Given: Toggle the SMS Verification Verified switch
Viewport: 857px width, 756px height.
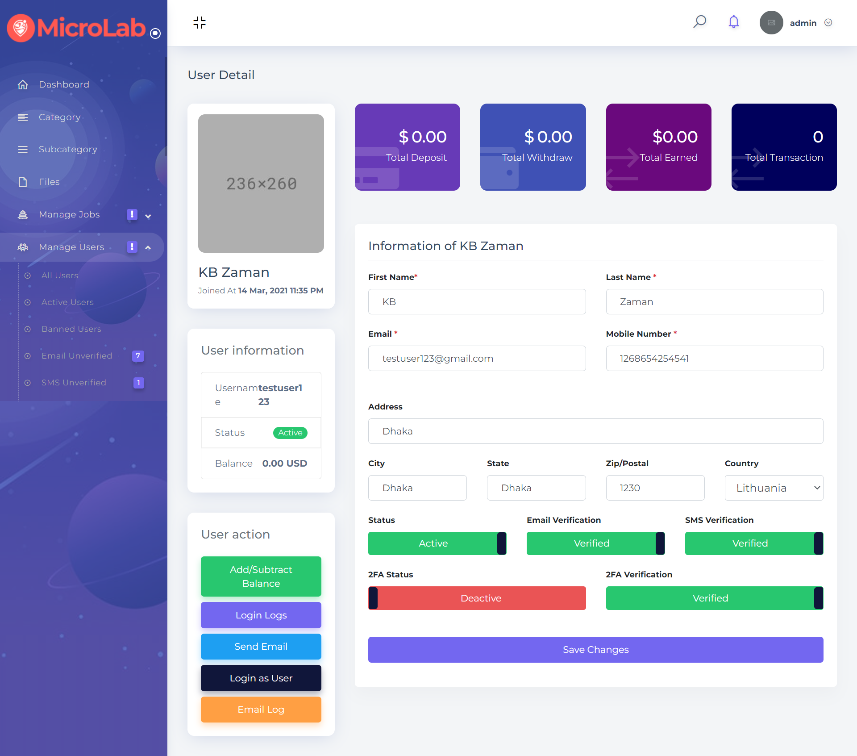Looking at the screenshot, I should click(x=753, y=543).
